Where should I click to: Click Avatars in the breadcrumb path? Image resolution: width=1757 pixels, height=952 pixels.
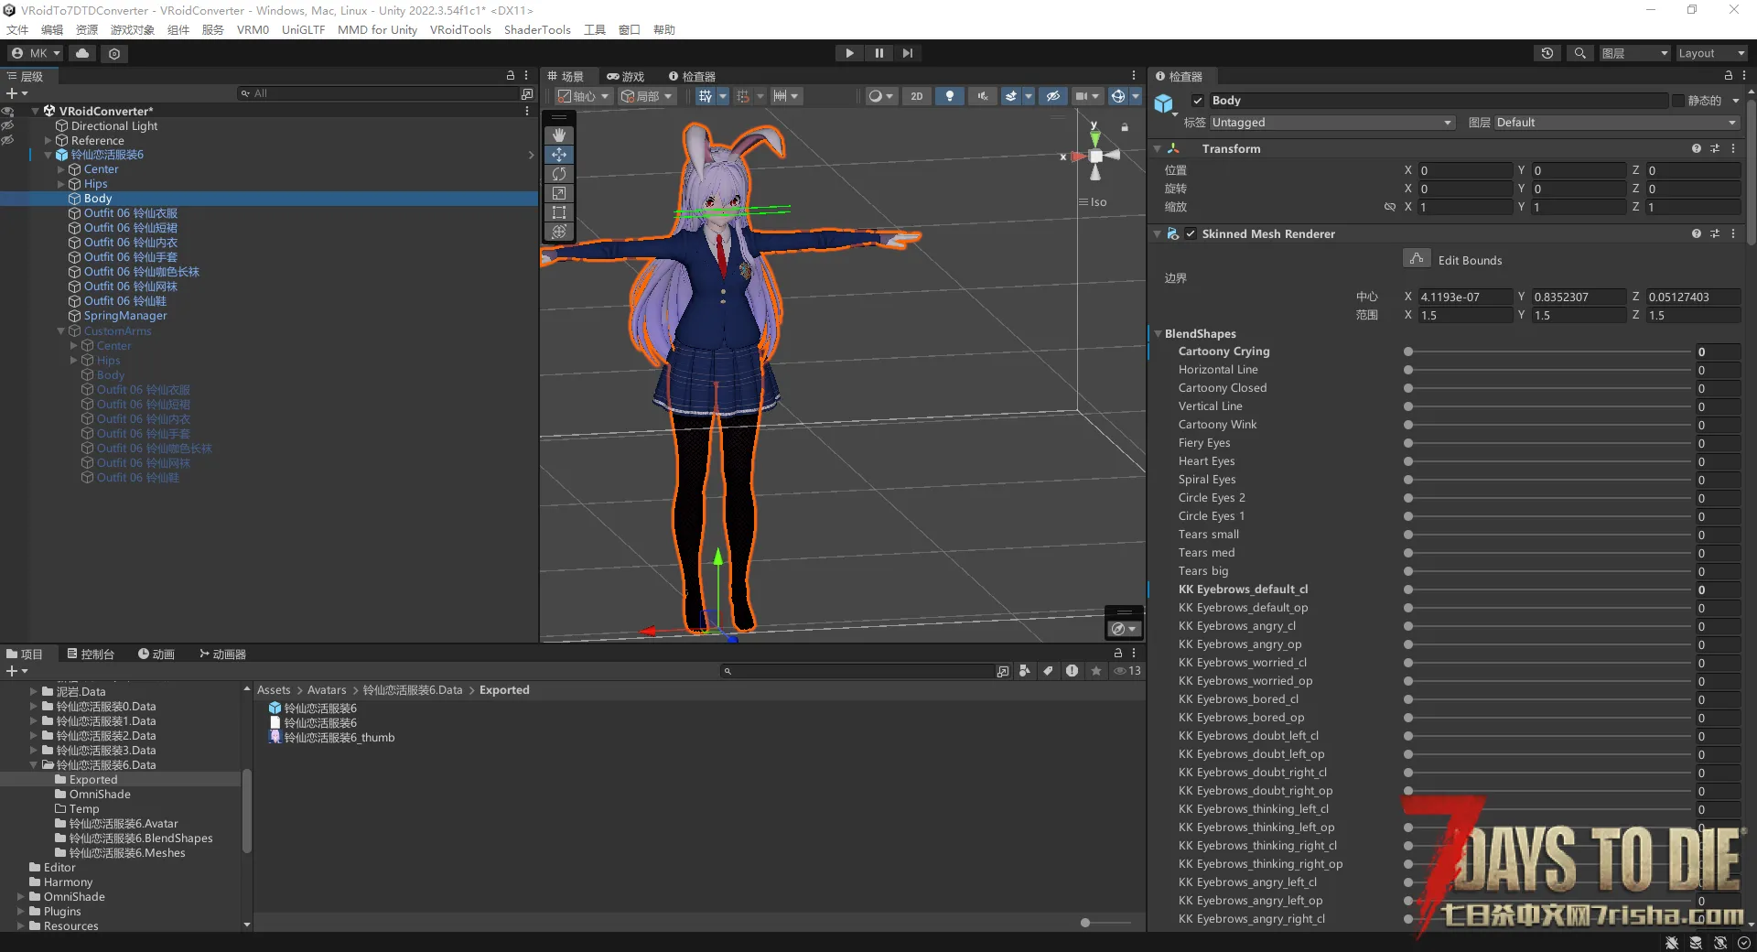tap(327, 690)
